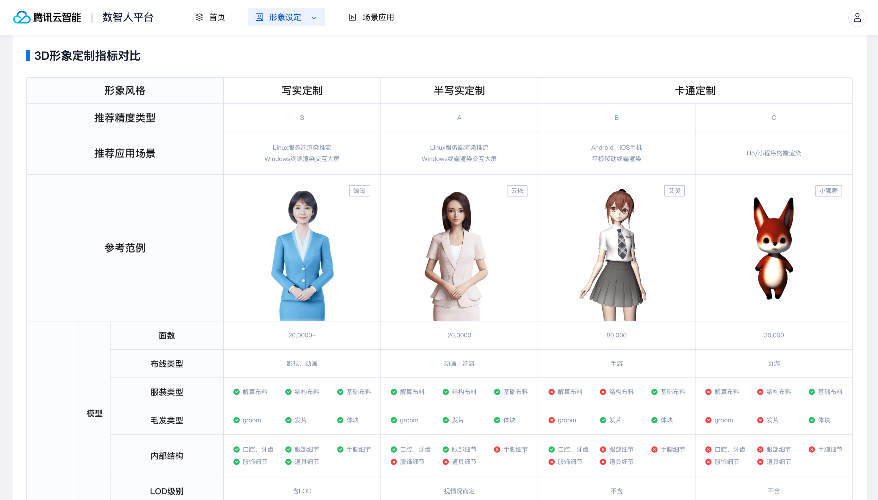Viewport: 878px width, 500px height.
Task: Click the layers icon beside 首页
Action: click(x=199, y=17)
